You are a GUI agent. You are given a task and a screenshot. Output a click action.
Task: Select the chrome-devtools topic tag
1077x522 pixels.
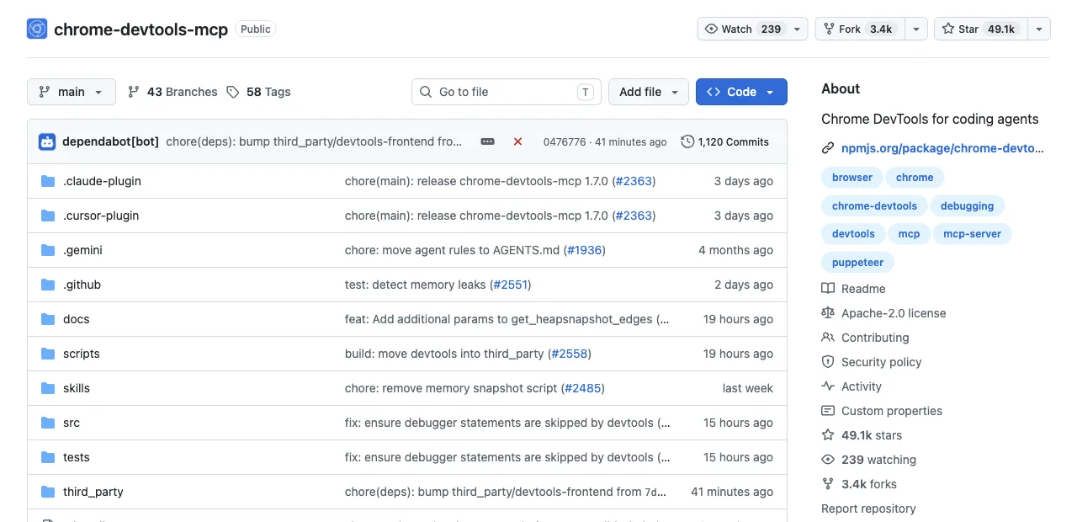[x=874, y=205]
